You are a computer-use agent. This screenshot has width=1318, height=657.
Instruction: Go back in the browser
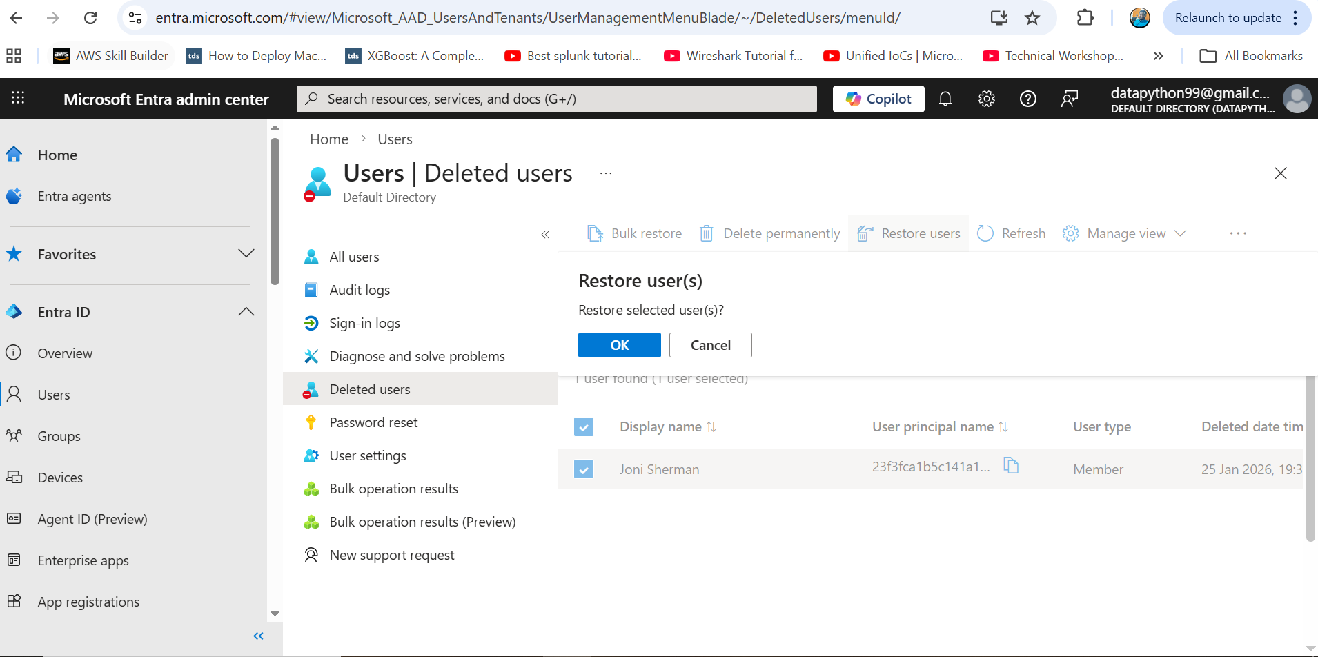[17, 18]
